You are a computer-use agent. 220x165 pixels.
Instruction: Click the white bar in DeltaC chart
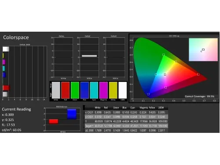89,56
